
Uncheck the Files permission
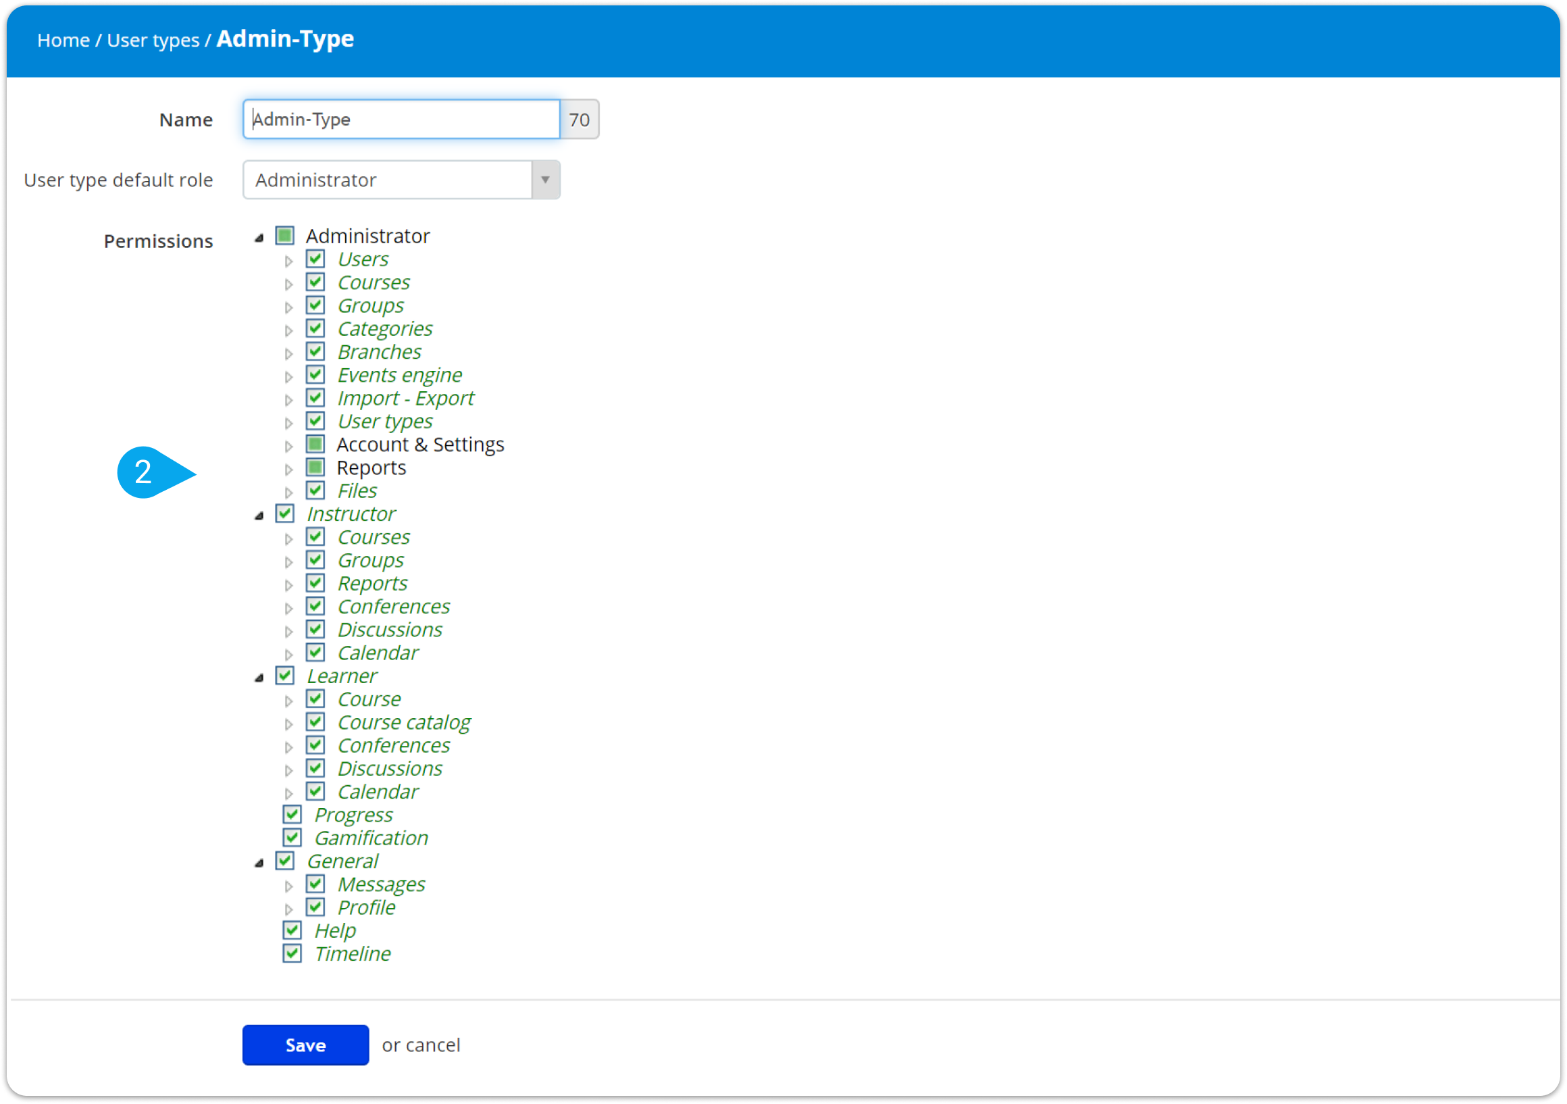[x=315, y=491]
